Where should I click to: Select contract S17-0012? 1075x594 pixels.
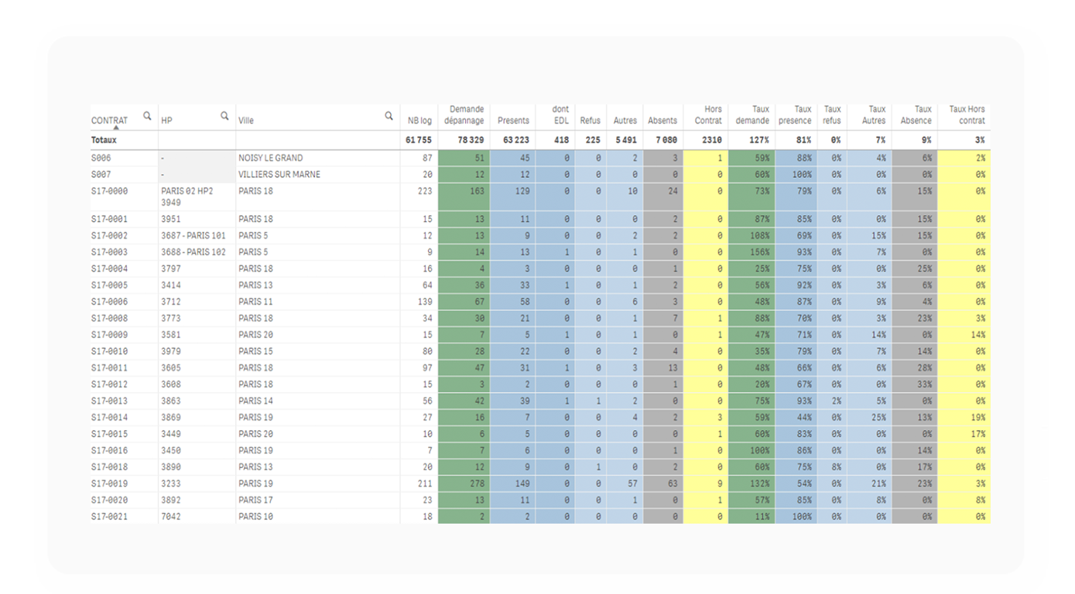110,384
